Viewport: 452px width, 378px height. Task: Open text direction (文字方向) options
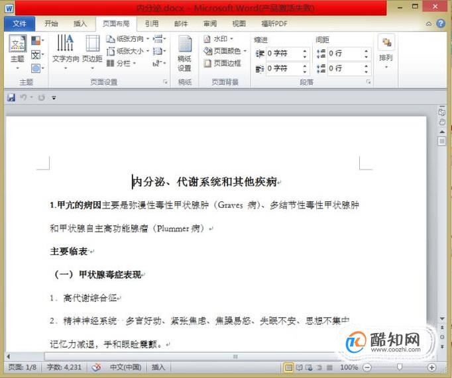[66, 52]
